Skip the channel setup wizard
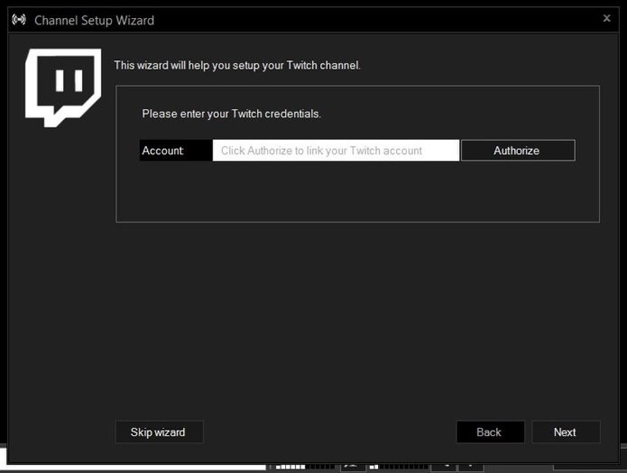Screen dimensions: 627x473 point(159,432)
